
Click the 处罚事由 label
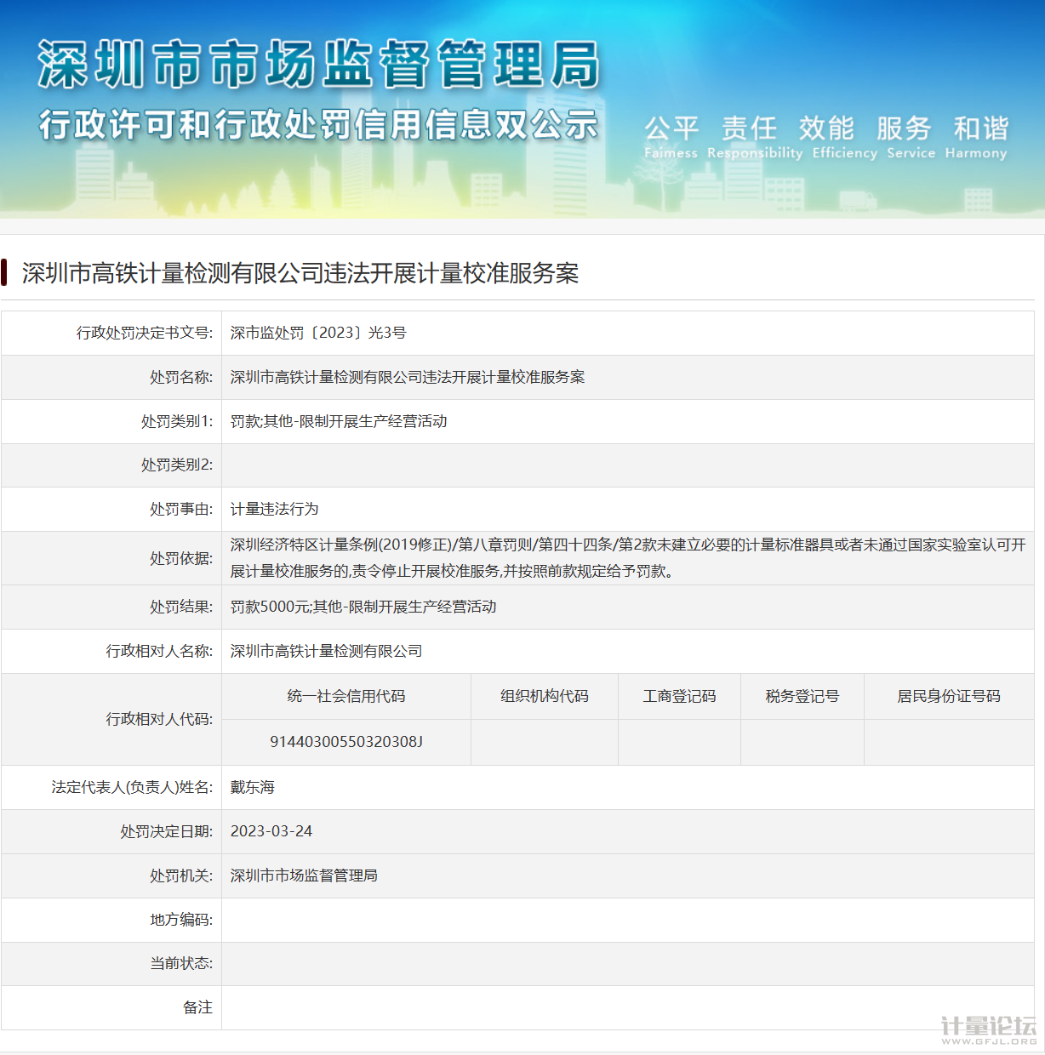point(181,509)
